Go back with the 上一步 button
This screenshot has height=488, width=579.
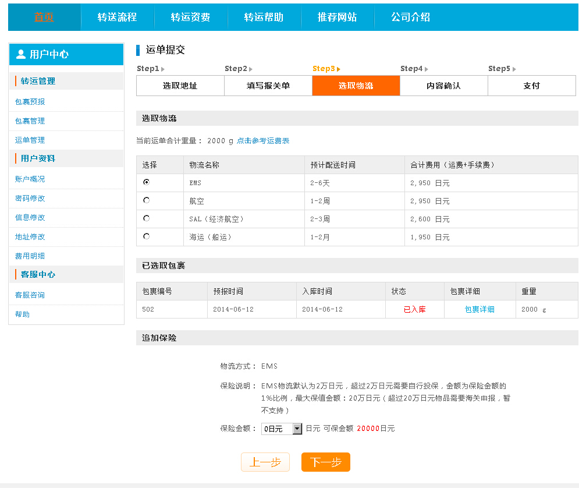pyautogui.click(x=265, y=462)
